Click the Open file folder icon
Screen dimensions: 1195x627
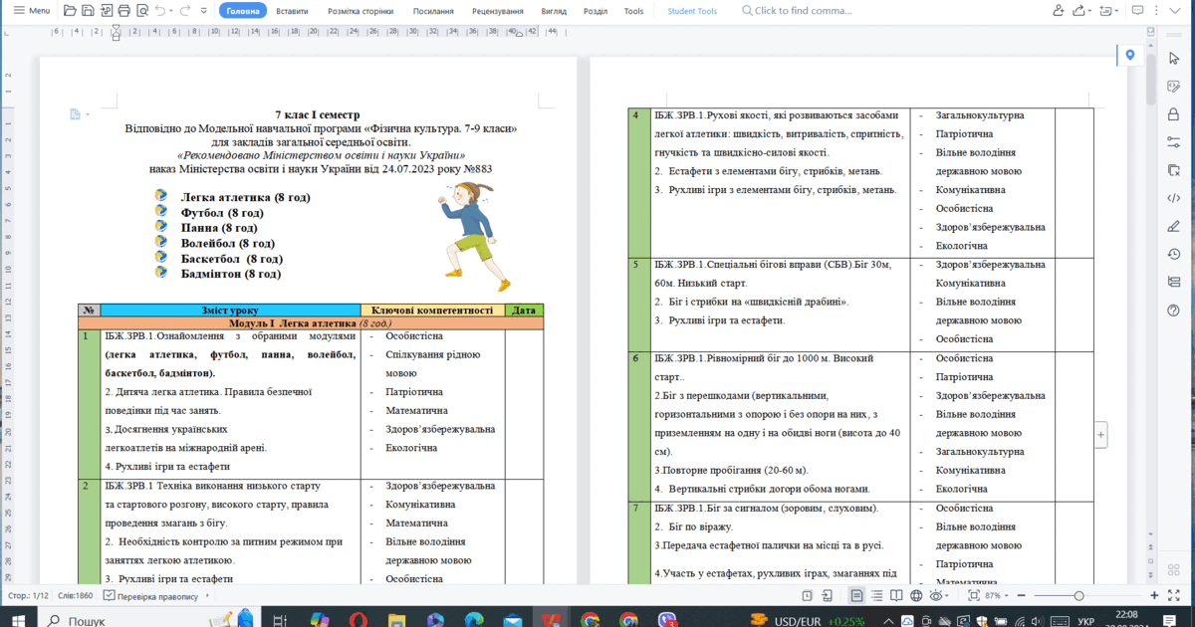click(70, 11)
